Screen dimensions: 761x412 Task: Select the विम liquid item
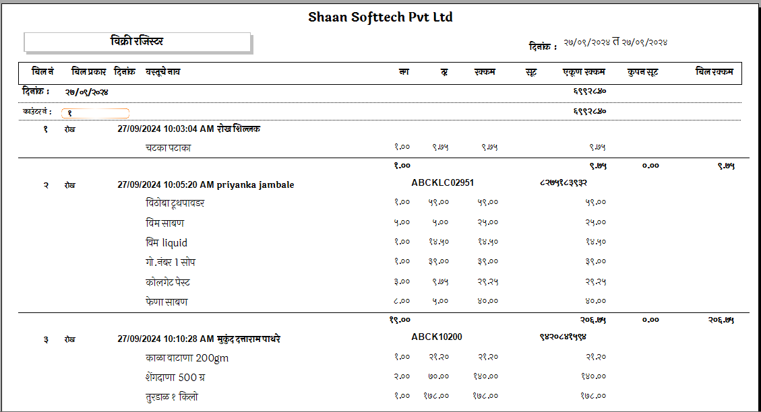pos(166,242)
